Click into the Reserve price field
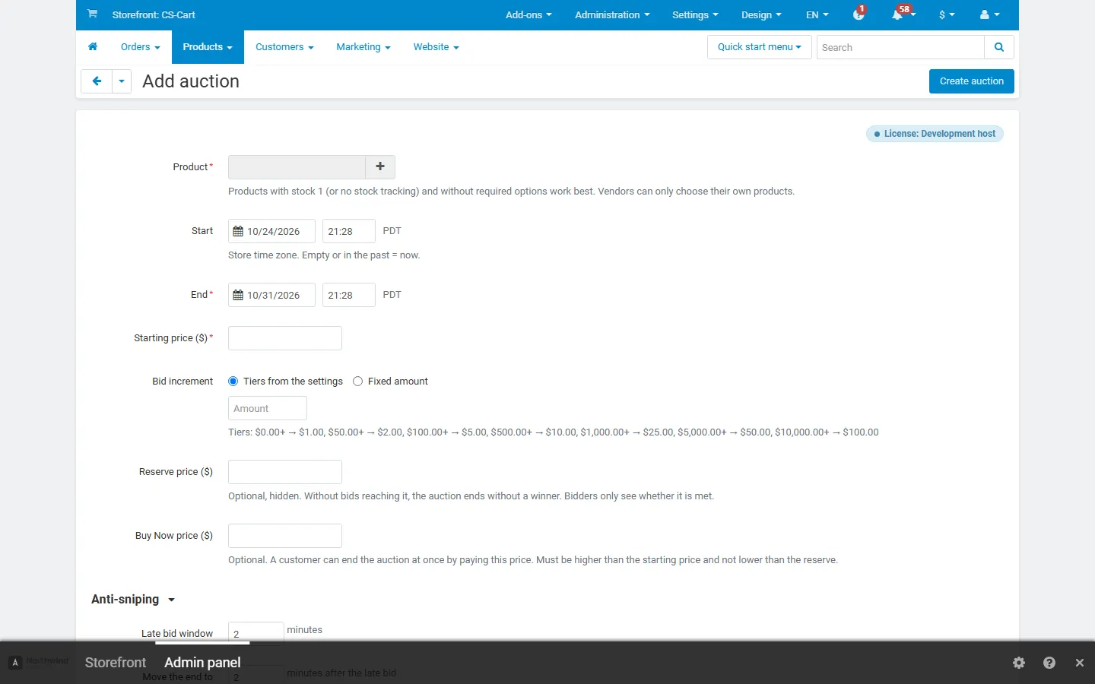This screenshot has height=684, width=1095. [x=285, y=472]
